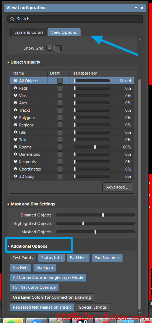
Task: Collapse the Mask and Dim Settings section
Action: 8,204
